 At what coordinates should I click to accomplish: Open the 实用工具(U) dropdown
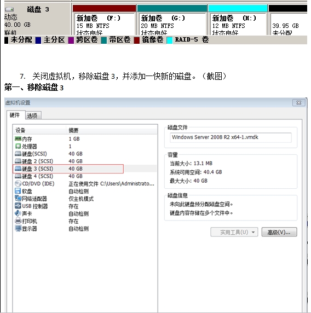click(x=234, y=232)
